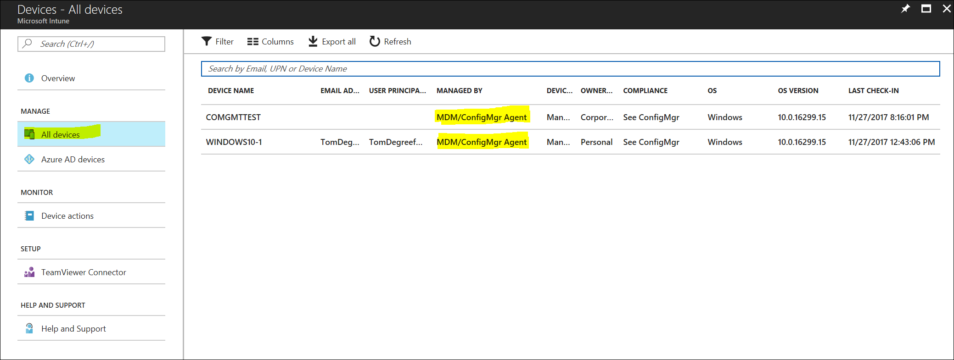
Task: Click the Corpor... ownership cell
Action: pos(597,117)
